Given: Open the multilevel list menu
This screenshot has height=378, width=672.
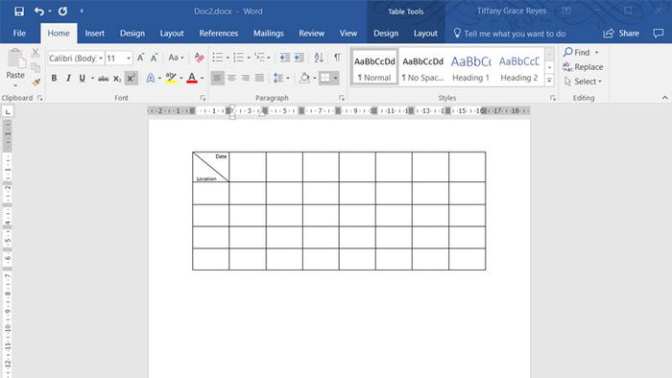Looking at the screenshot, I should coord(262,58).
